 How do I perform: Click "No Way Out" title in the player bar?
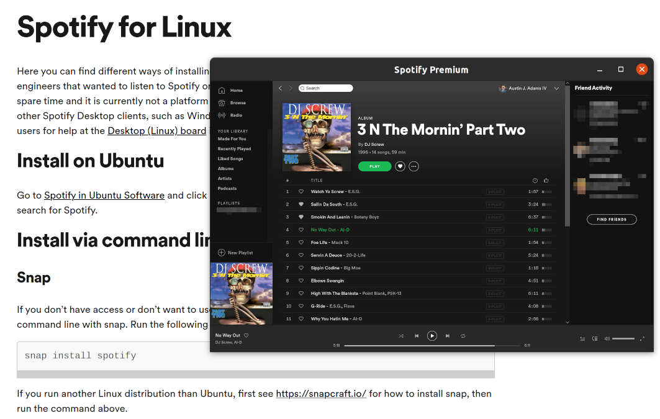click(x=228, y=335)
